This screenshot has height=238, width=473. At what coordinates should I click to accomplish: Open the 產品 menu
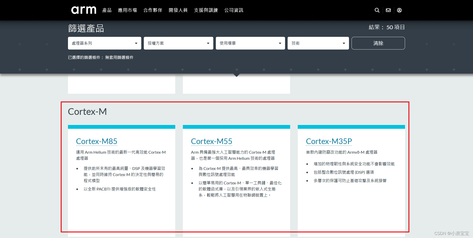coord(107,10)
